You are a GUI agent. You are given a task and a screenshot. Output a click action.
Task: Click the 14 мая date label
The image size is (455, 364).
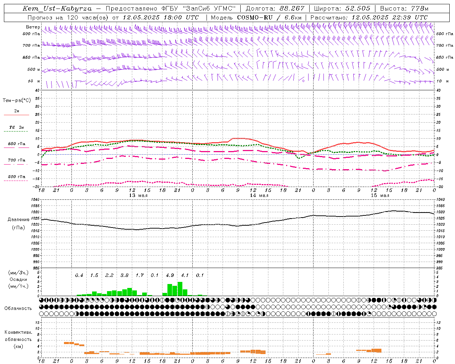tap(259, 196)
